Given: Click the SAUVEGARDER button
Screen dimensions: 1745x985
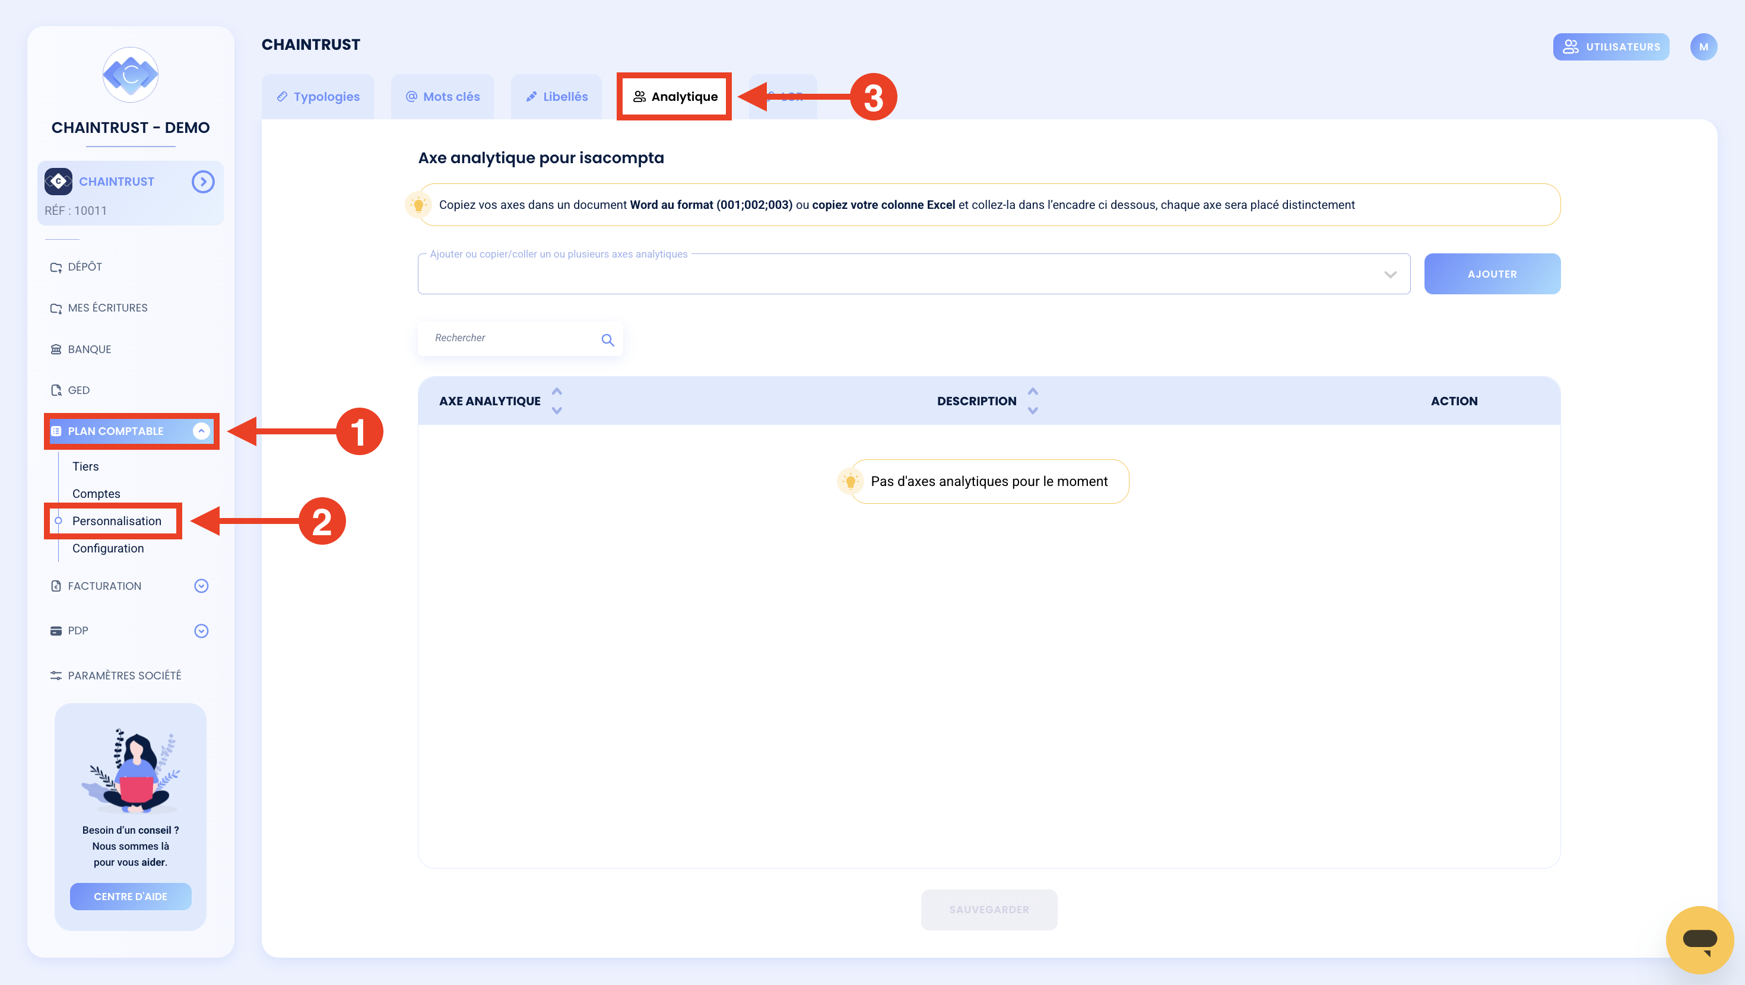Looking at the screenshot, I should tap(989, 910).
